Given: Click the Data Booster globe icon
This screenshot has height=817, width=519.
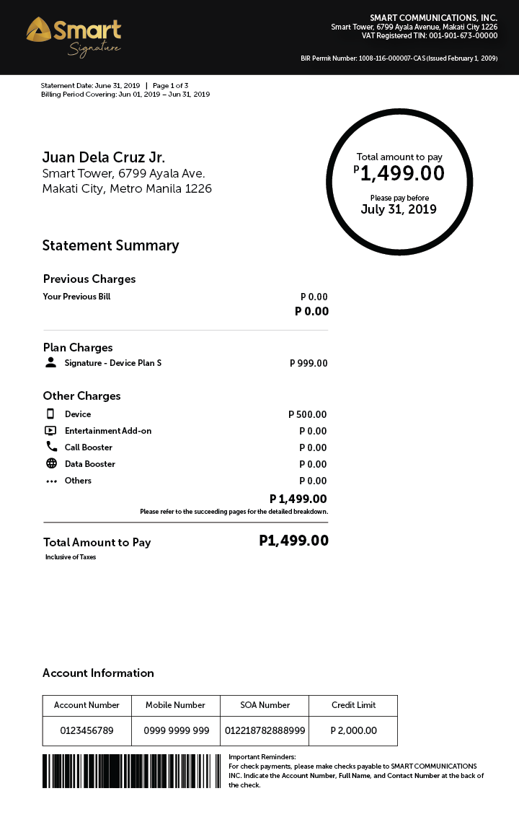Looking at the screenshot, I should pyautogui.click(x=51, y=463).
